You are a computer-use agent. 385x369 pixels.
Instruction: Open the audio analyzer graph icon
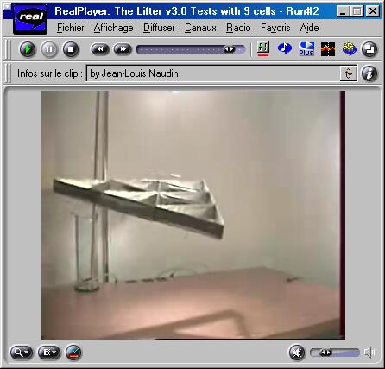[328, 49]
